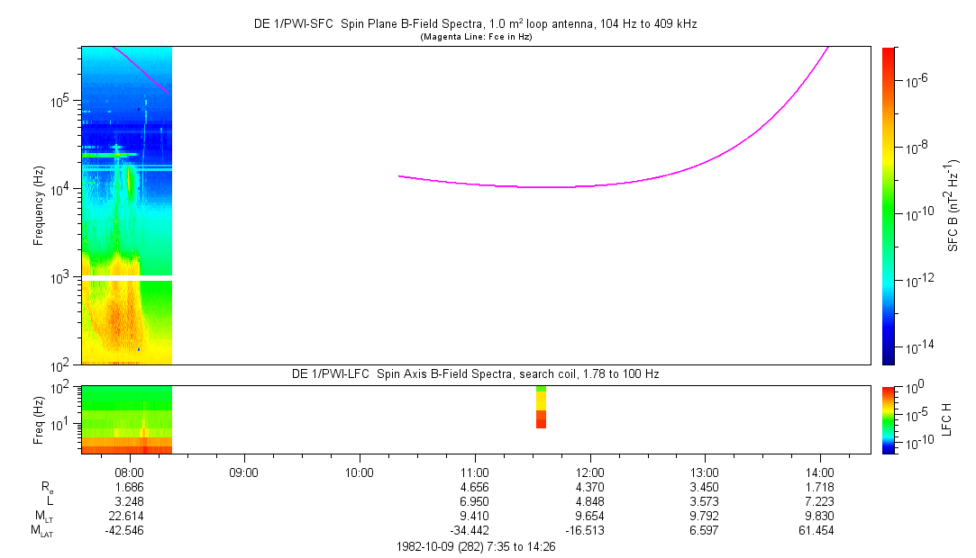Click the MLAT value 6.597
The image size is (976, 558).
coord(704,531)
